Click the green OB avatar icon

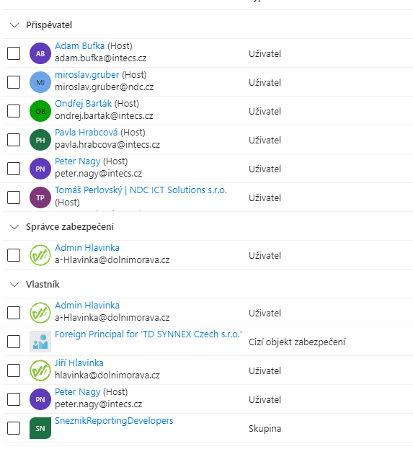click(x=40, y=111)
